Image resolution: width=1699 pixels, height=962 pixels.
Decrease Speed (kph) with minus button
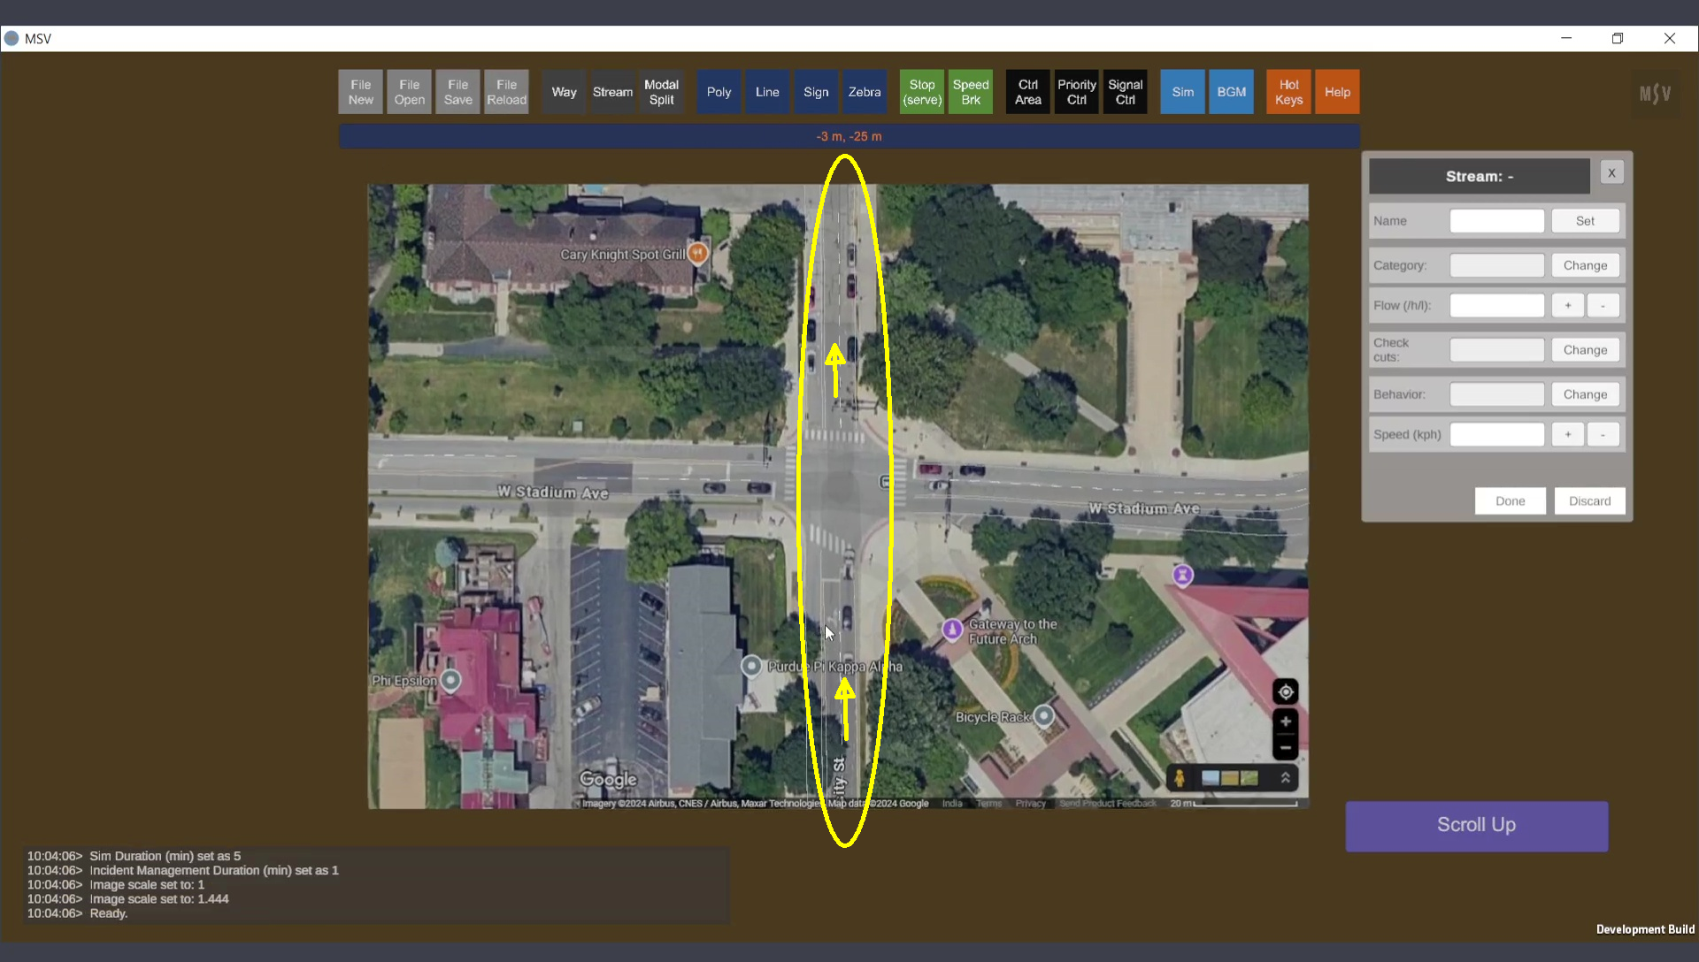tap(1603, 435)
